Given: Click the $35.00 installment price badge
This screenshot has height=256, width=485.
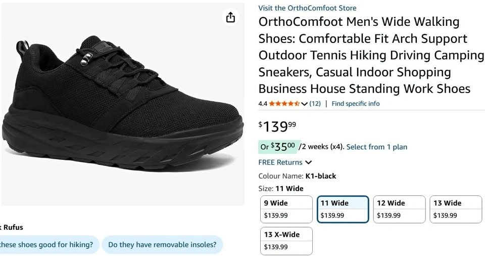Looking at the screenshot, I should [279, 147].
